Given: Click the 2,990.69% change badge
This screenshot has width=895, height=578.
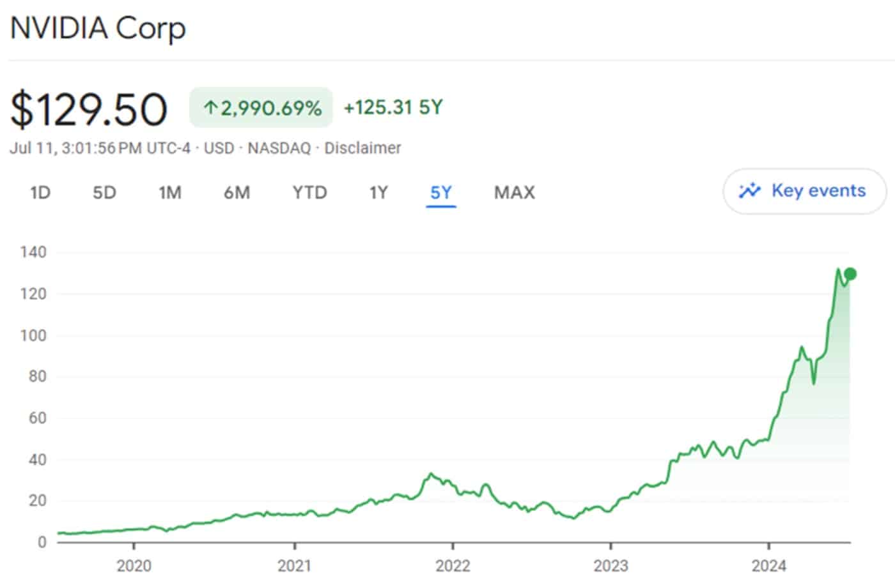Looking at the screenshot, I should pyautogui.click(x=261, y=108).
